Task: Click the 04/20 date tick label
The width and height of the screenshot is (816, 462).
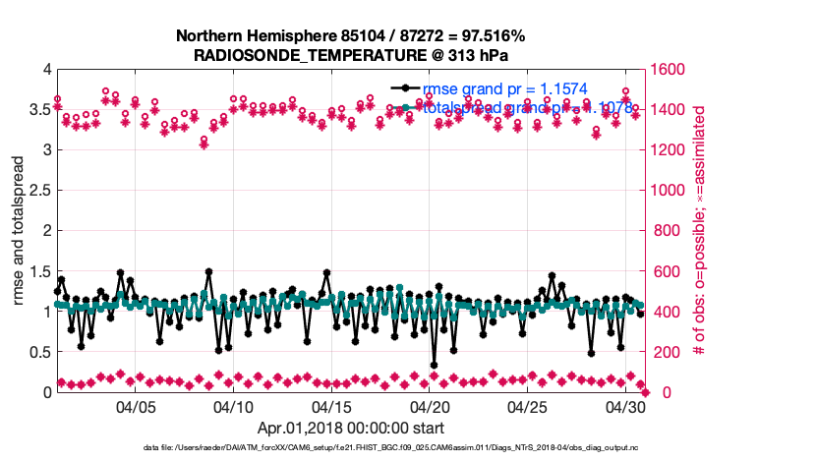Action: (x=430, y=406)
